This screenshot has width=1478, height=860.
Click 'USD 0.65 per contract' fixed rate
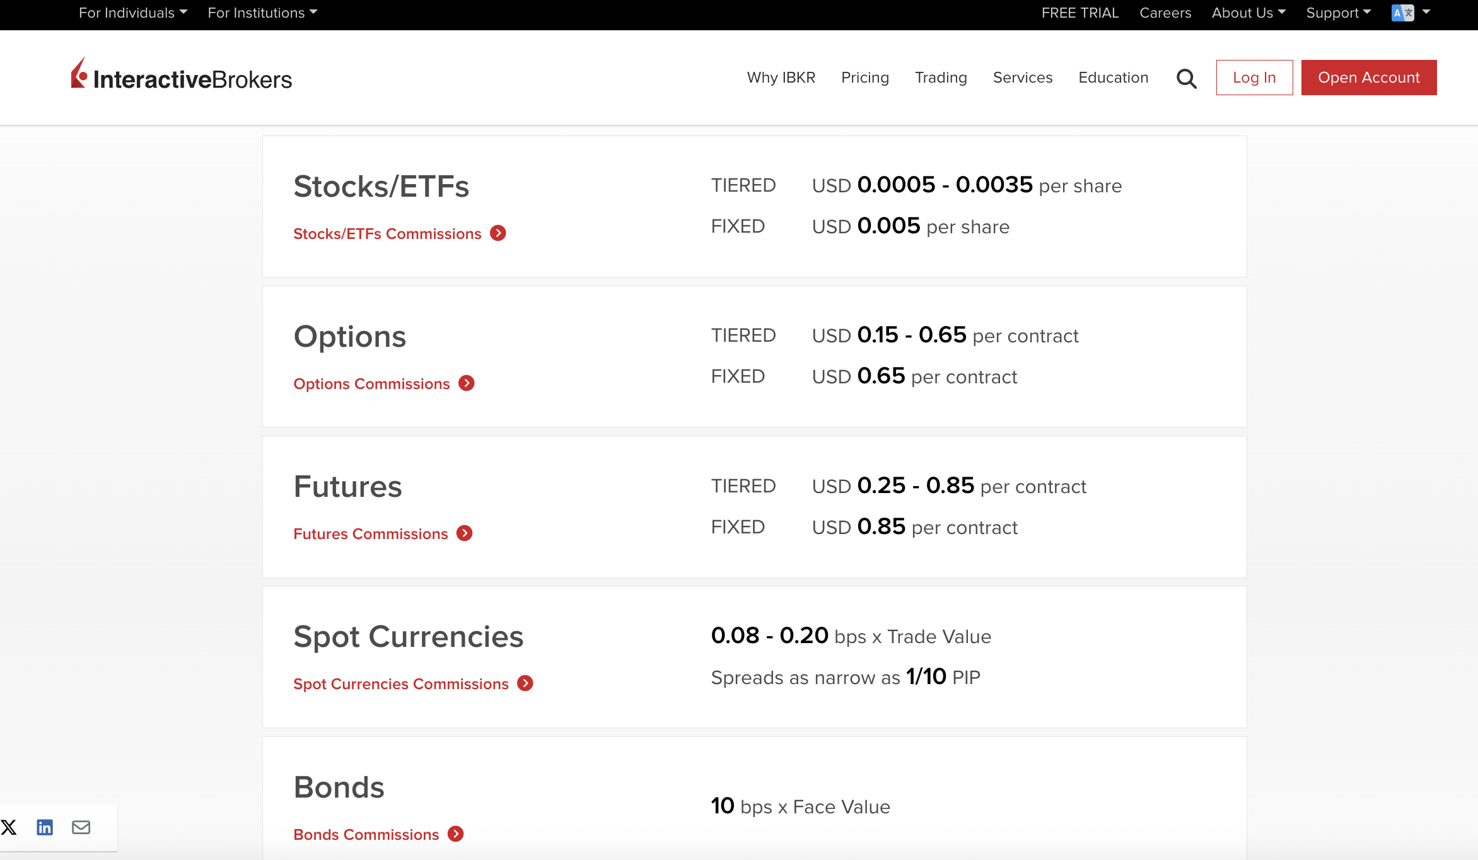point(914,376)
